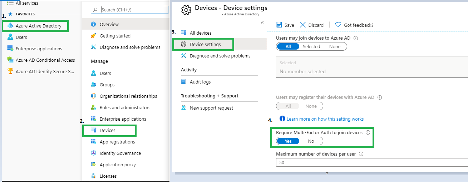Expand All services list

pyautogui.click(x=27, y=3)
